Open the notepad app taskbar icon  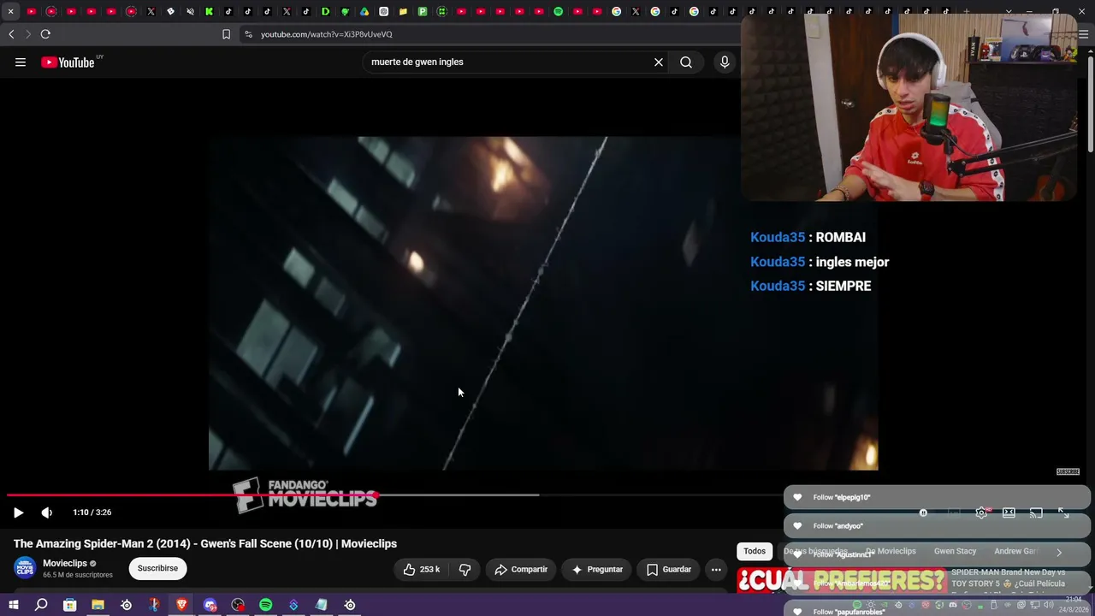point(322,605)
